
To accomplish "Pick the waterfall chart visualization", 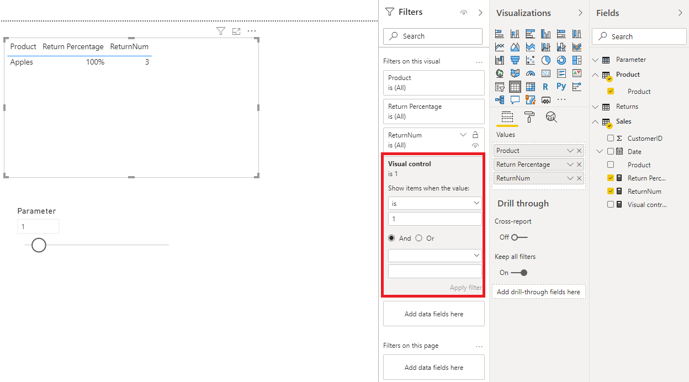I will coord(500,60).
